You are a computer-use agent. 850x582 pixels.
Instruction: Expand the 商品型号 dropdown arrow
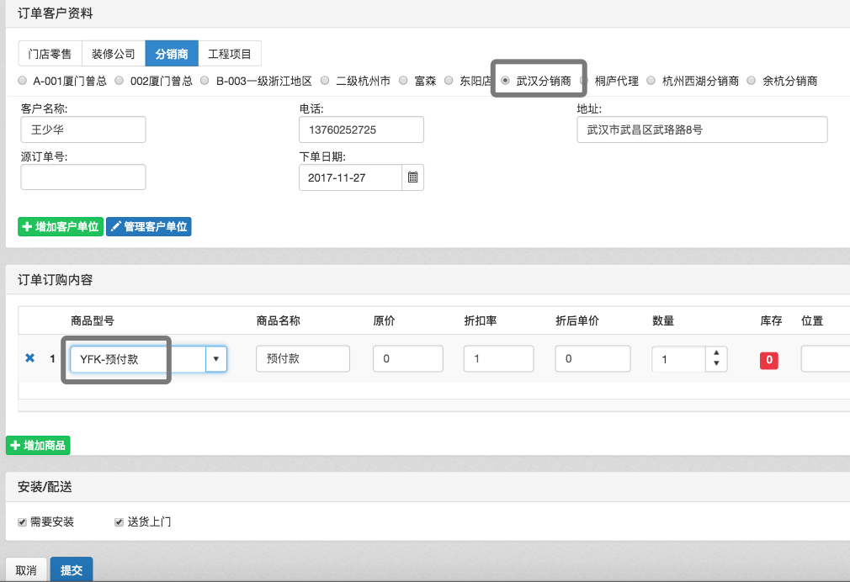(x=215, y=359)
